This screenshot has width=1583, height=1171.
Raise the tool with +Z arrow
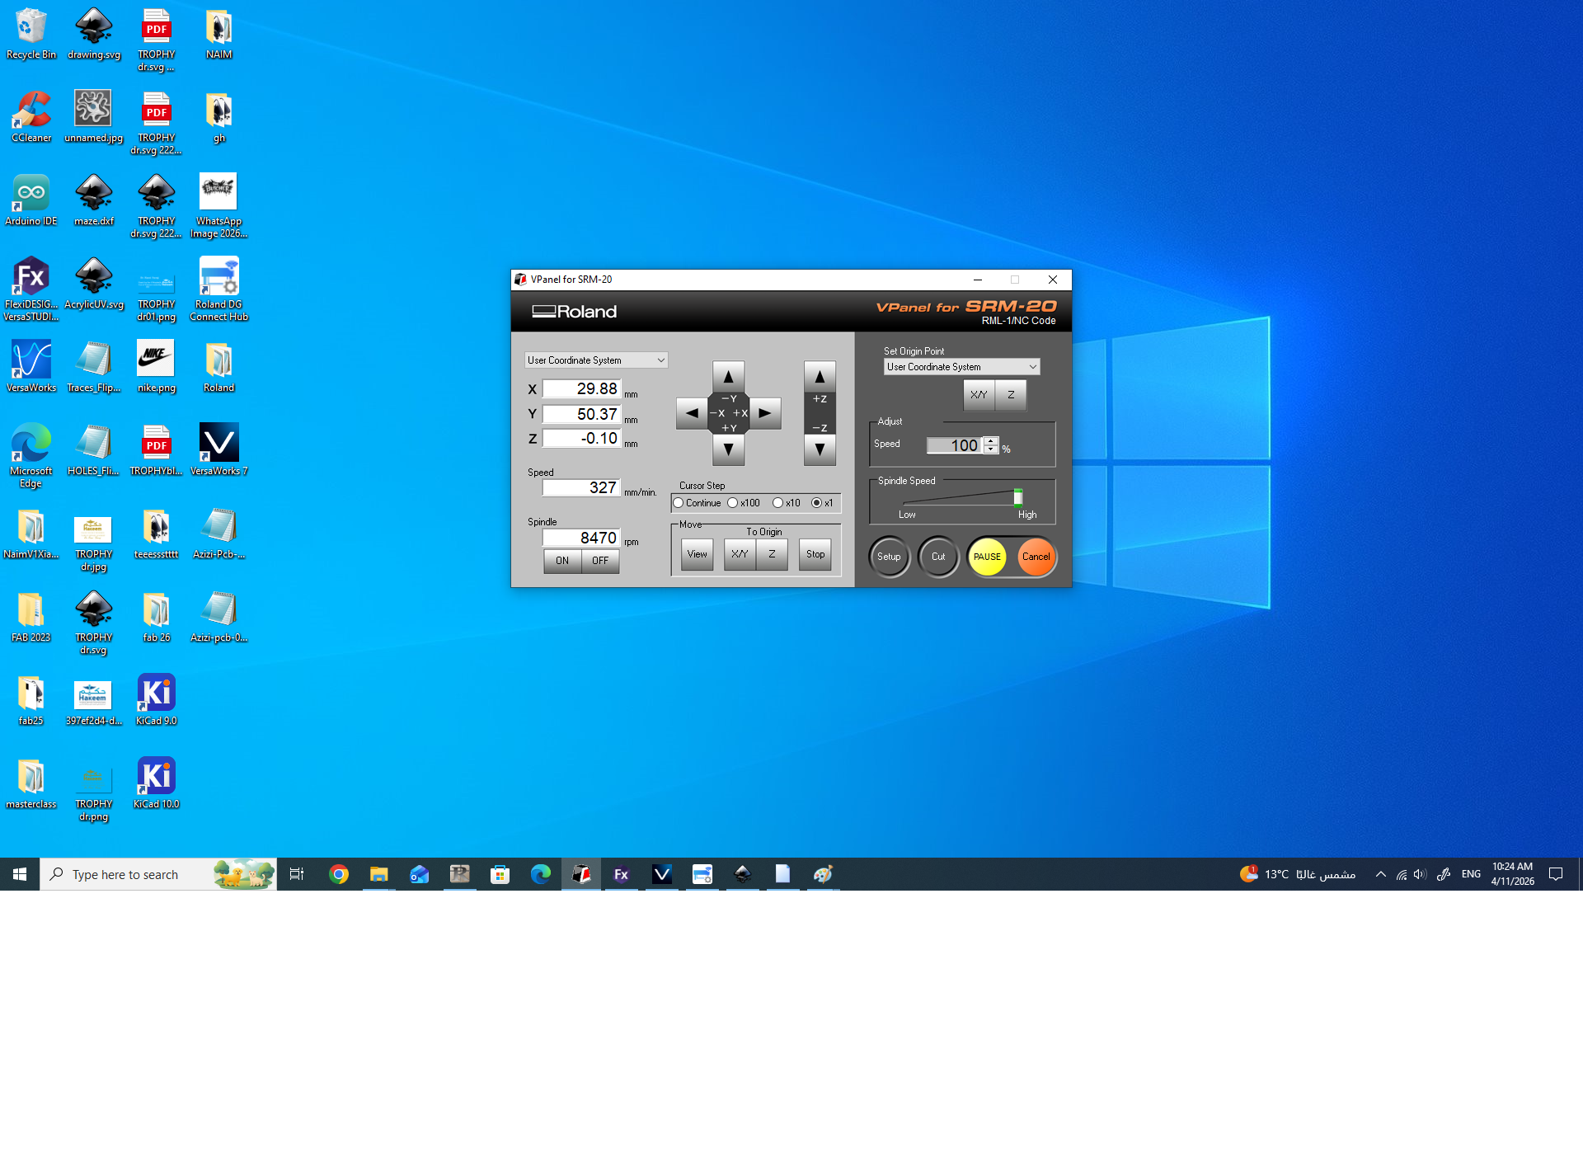tap(820, 377)
